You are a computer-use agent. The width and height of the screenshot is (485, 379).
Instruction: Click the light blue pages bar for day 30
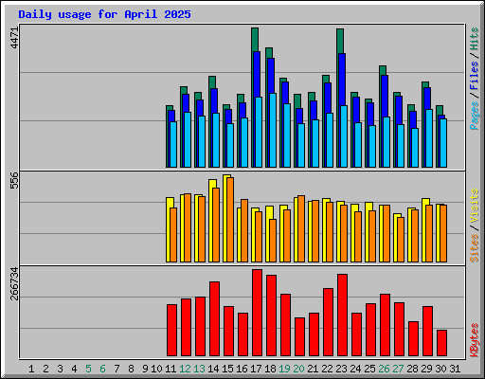point(443,143)
